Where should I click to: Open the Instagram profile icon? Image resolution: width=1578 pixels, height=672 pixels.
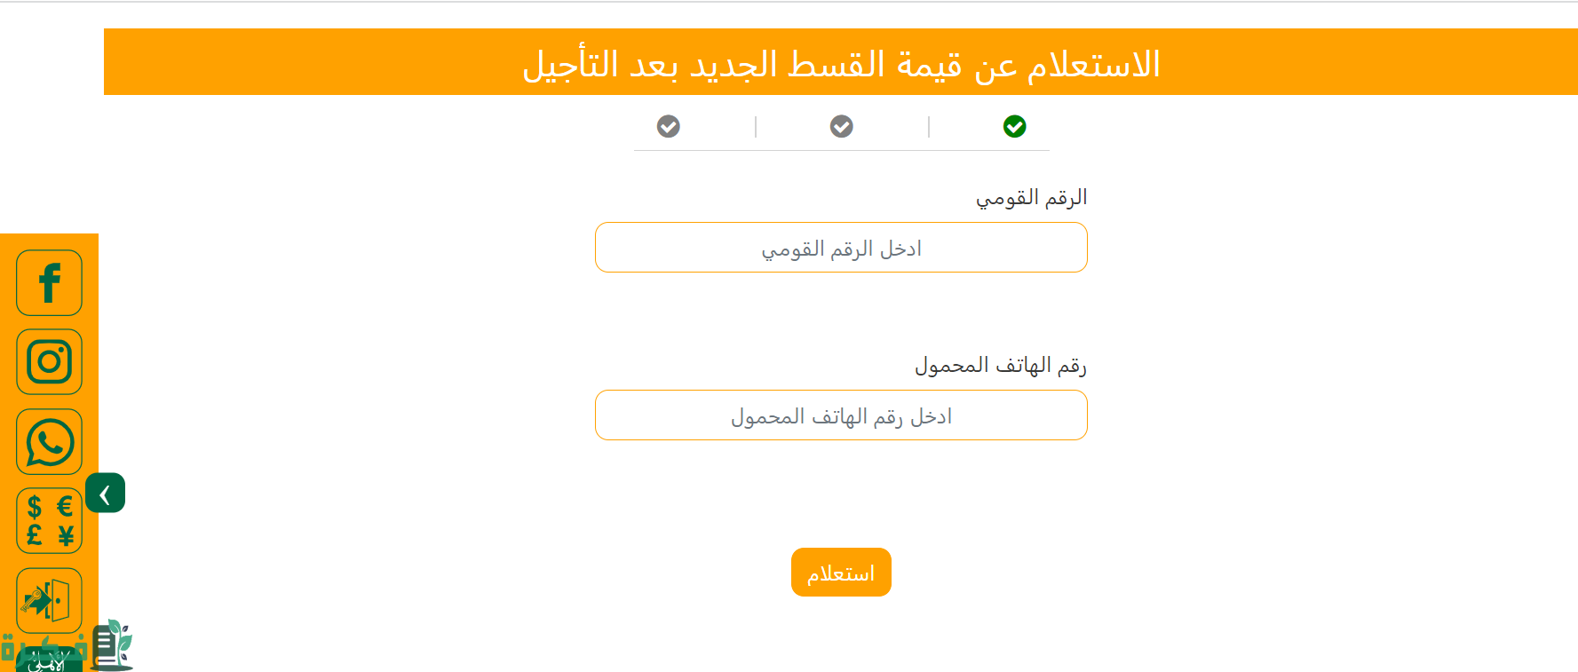click(49, 362)
